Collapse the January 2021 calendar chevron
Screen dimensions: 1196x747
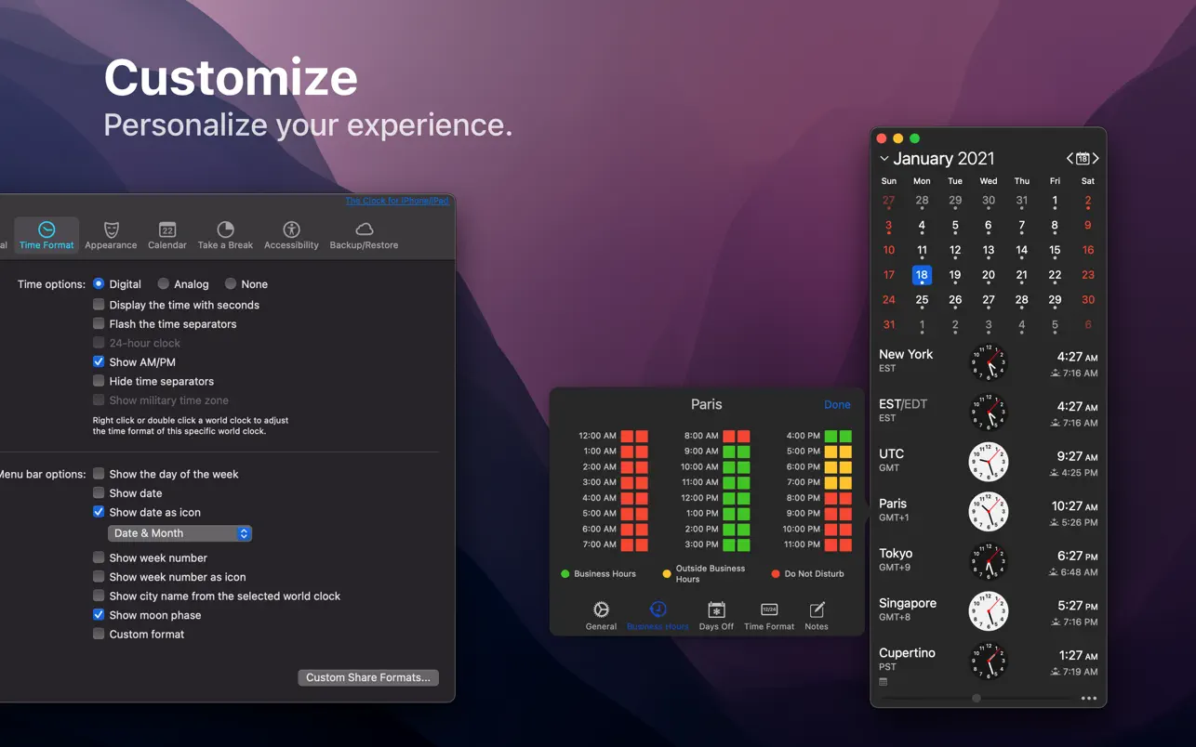click(884, 159)
